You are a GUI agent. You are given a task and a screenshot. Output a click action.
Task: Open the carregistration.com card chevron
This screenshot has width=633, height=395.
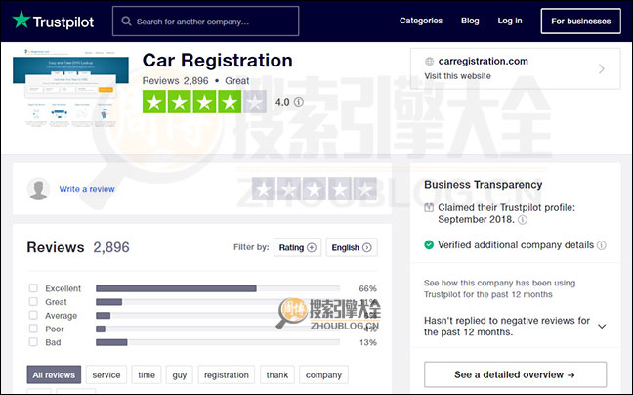click(x=602, y=69)
